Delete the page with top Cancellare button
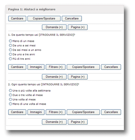 (x=72, y=19)
